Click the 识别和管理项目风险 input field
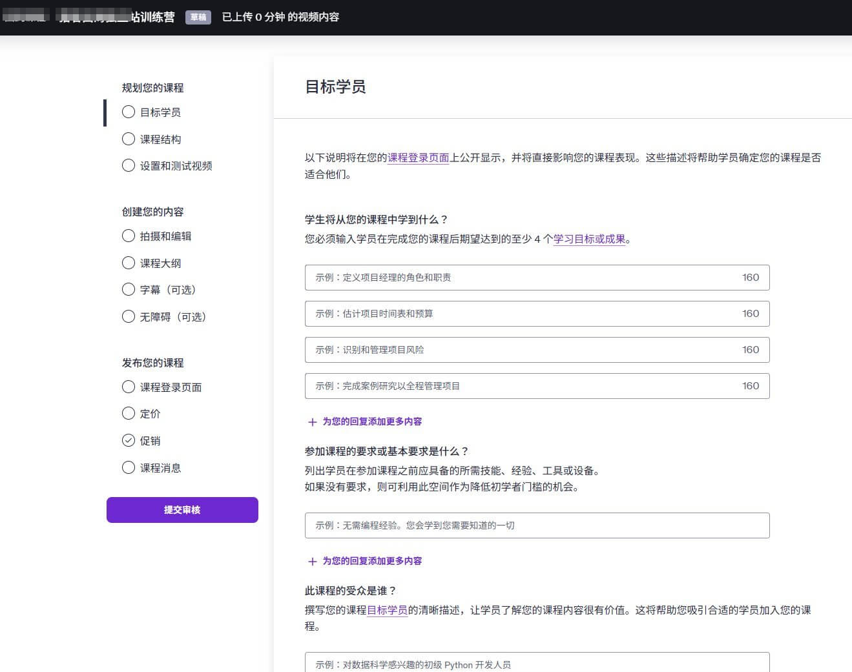The width and height of the screenshot is (852, 672). tap(537, 350)
